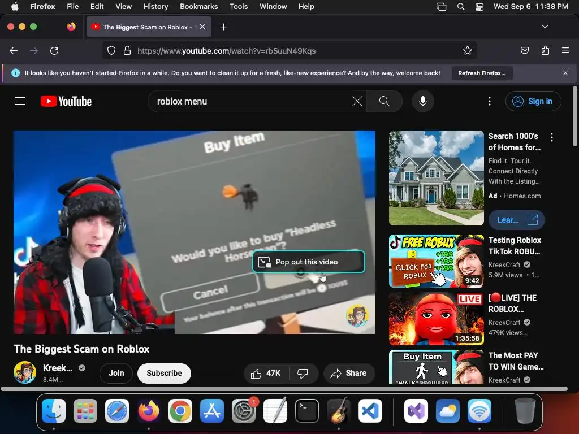Open the Firefox application menu
Screen dimensions: 579x434
(x=565, y=50)
